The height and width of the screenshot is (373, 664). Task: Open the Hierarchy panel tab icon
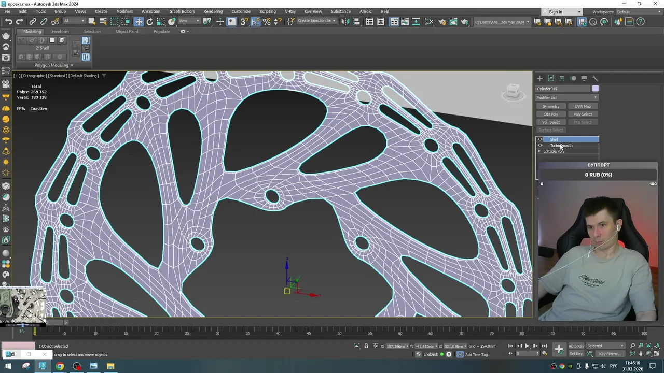tap(562, 78)
